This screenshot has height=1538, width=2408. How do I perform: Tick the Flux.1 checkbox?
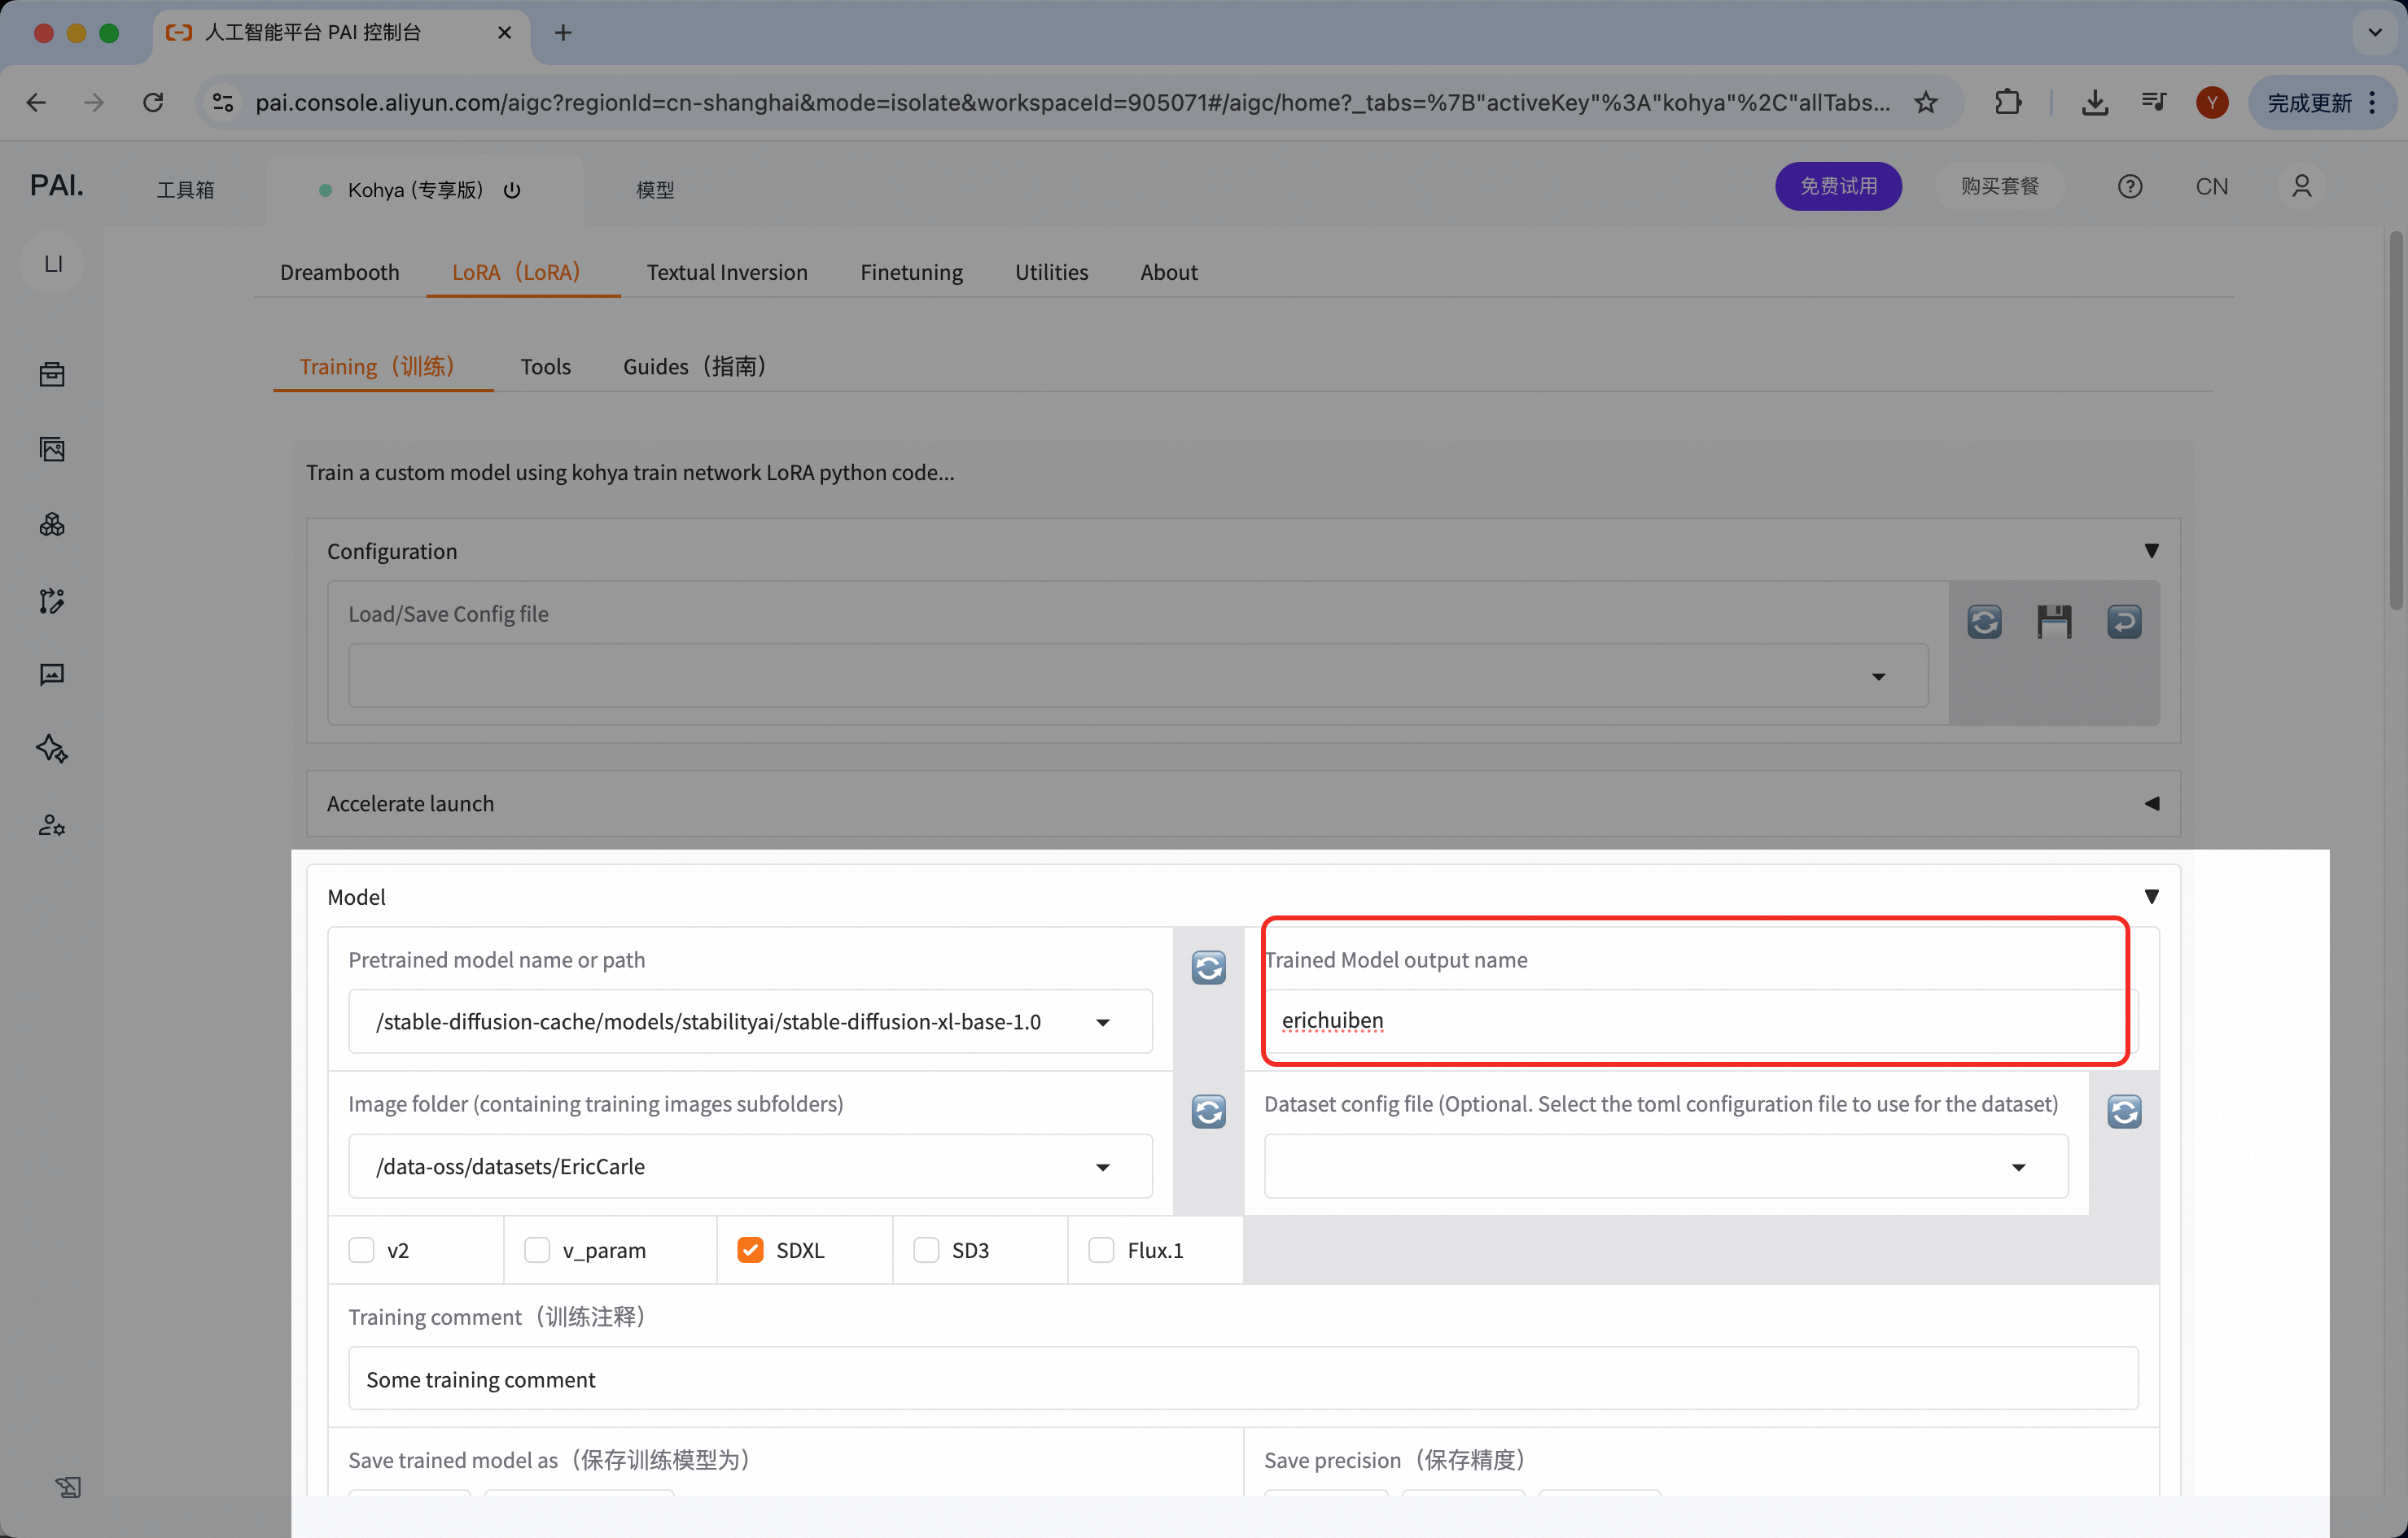tap(1101, 1250)
